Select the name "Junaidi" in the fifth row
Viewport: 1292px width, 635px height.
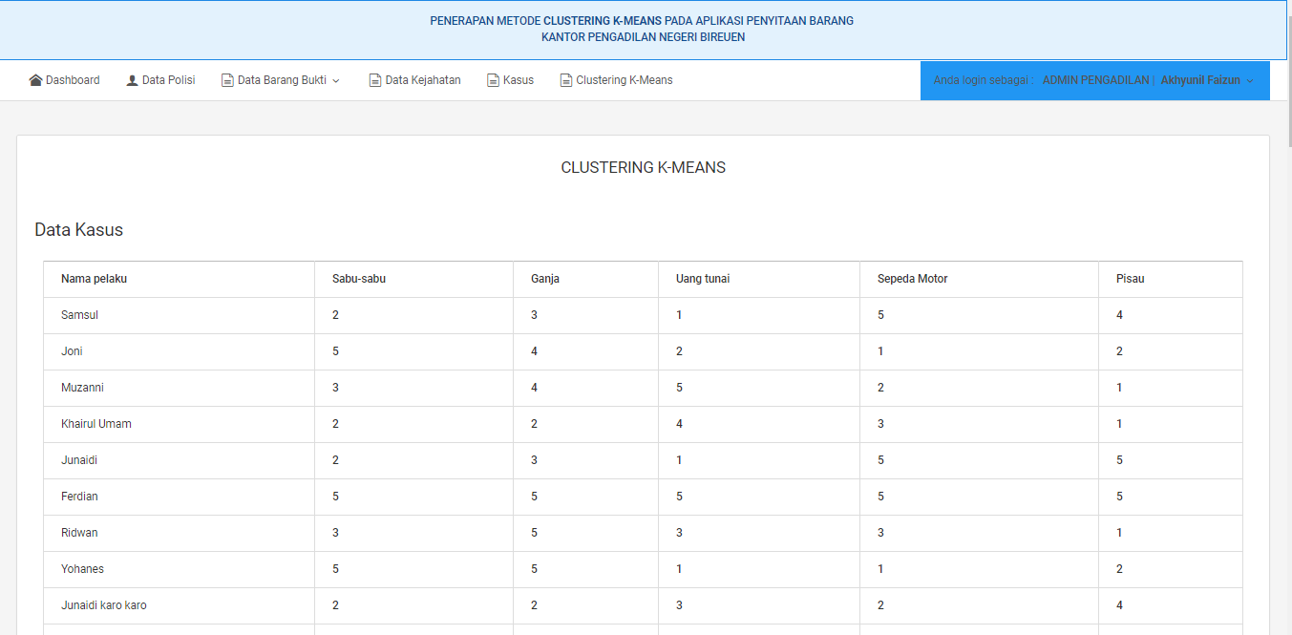coord(79,460)
